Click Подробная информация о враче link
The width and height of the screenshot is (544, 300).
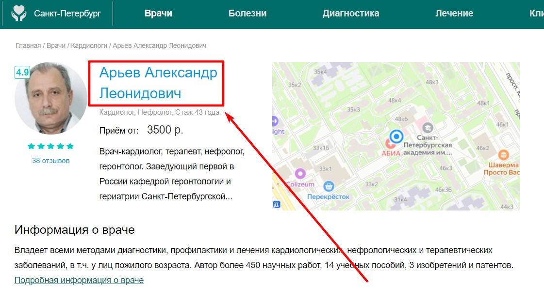coord(79,280)
